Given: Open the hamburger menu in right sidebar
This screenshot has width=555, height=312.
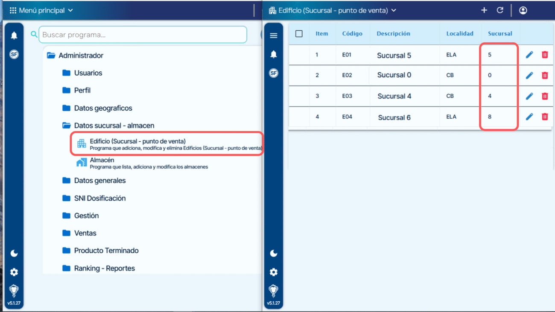Looking at the screenshot, I should (x=274, y=35).
